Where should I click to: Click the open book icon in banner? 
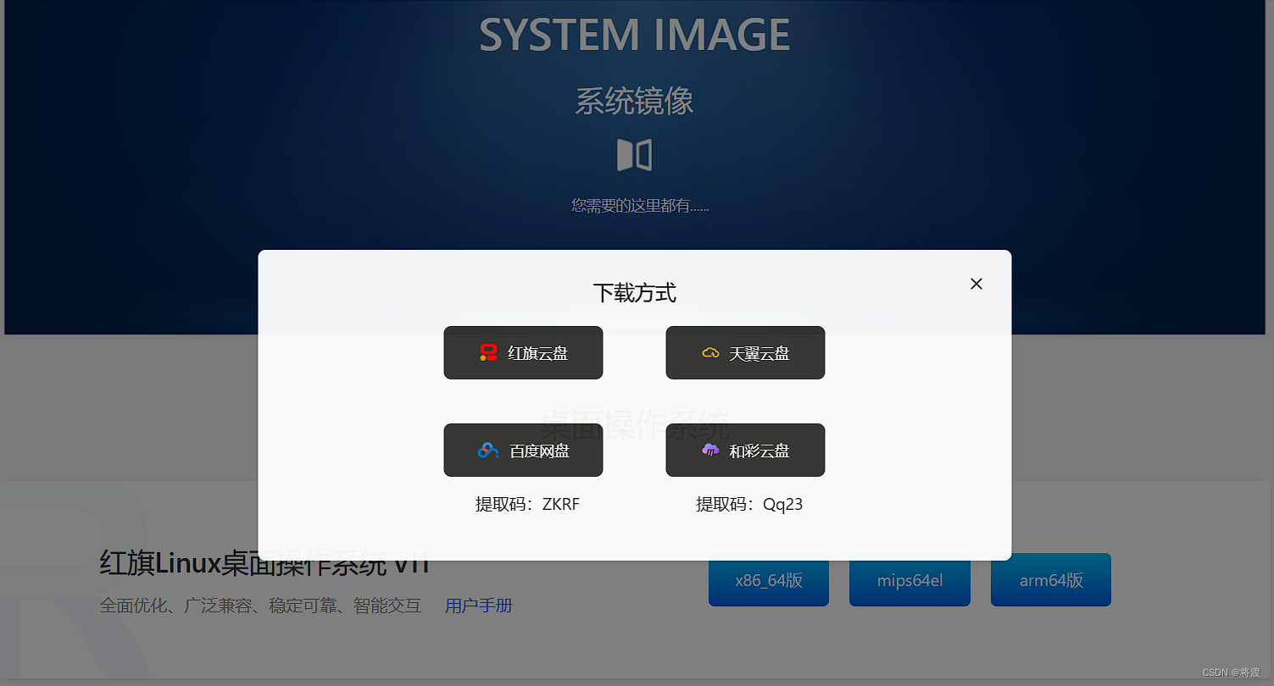pyautogui.click(x=634, y=155)
